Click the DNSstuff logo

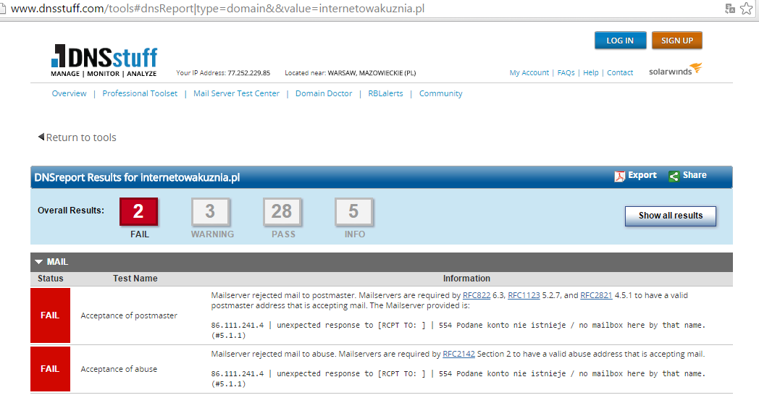pyautogui.click(x=104, y=61)
